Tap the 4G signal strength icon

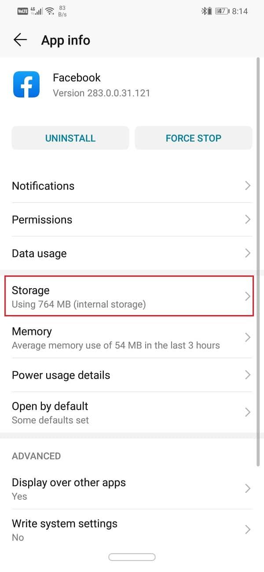pyautogui.click(x=36, y=11)
